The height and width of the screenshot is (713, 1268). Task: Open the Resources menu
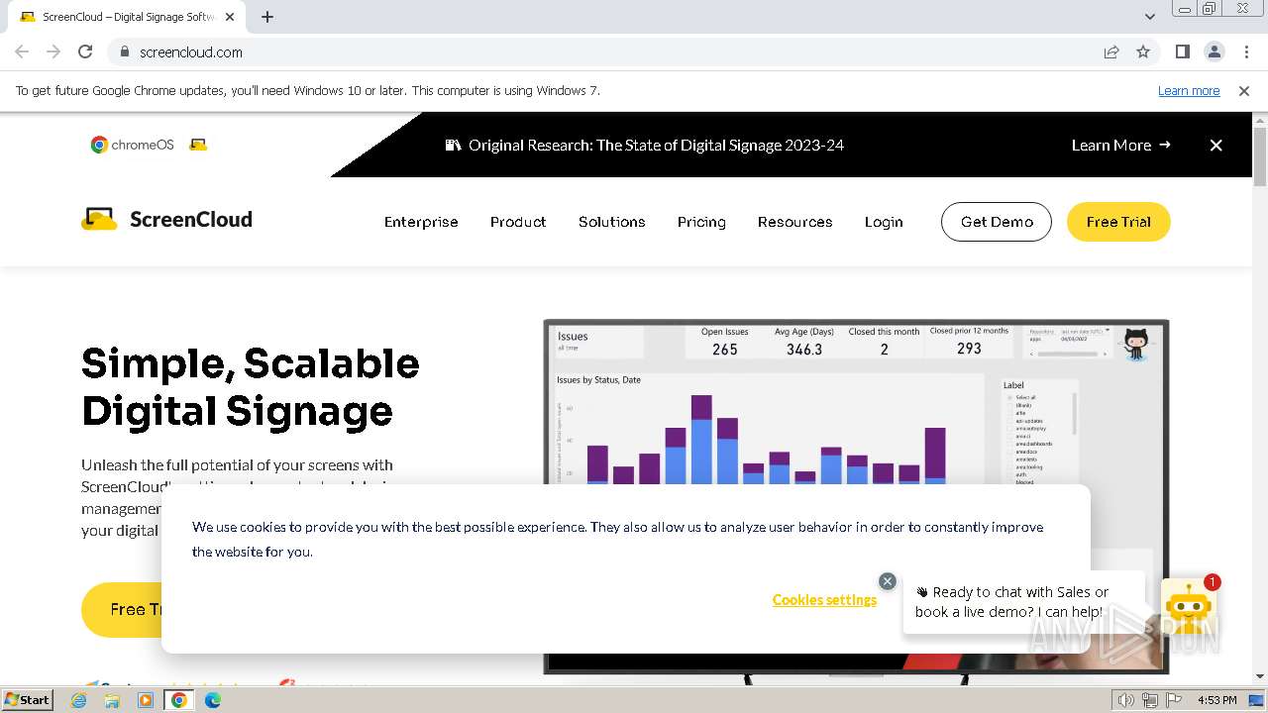click(794, 222)
